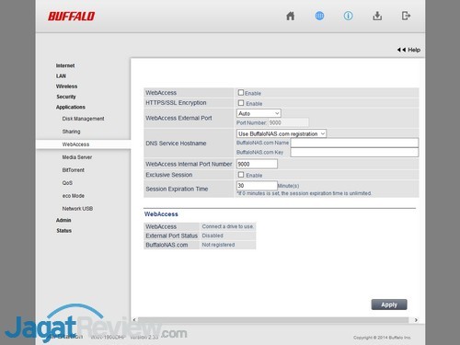The height and width of the screenshot is (345, 460).
Task: Click WebAccess Internal Port Number field
Action: click(257, 164)
